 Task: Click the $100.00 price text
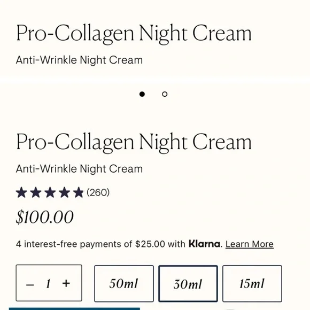45,217
